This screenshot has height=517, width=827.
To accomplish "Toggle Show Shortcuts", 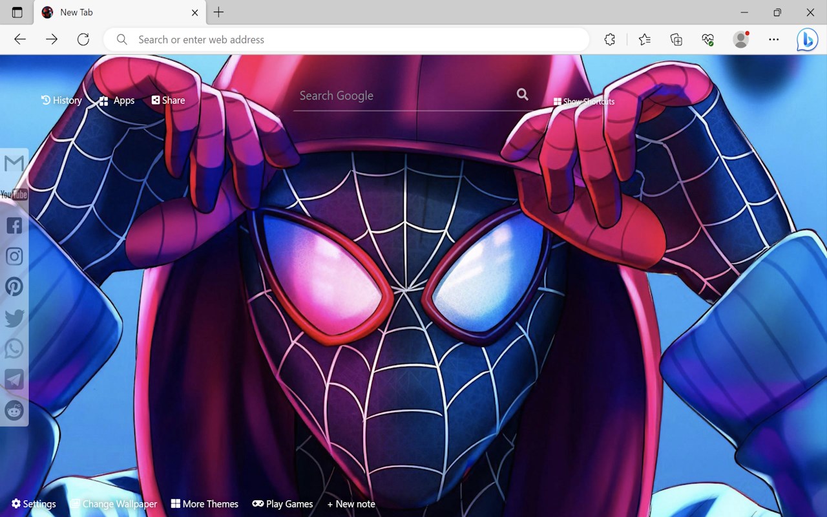I will [584, 101].
